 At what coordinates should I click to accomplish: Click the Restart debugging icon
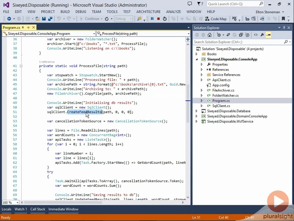[165, 19]
